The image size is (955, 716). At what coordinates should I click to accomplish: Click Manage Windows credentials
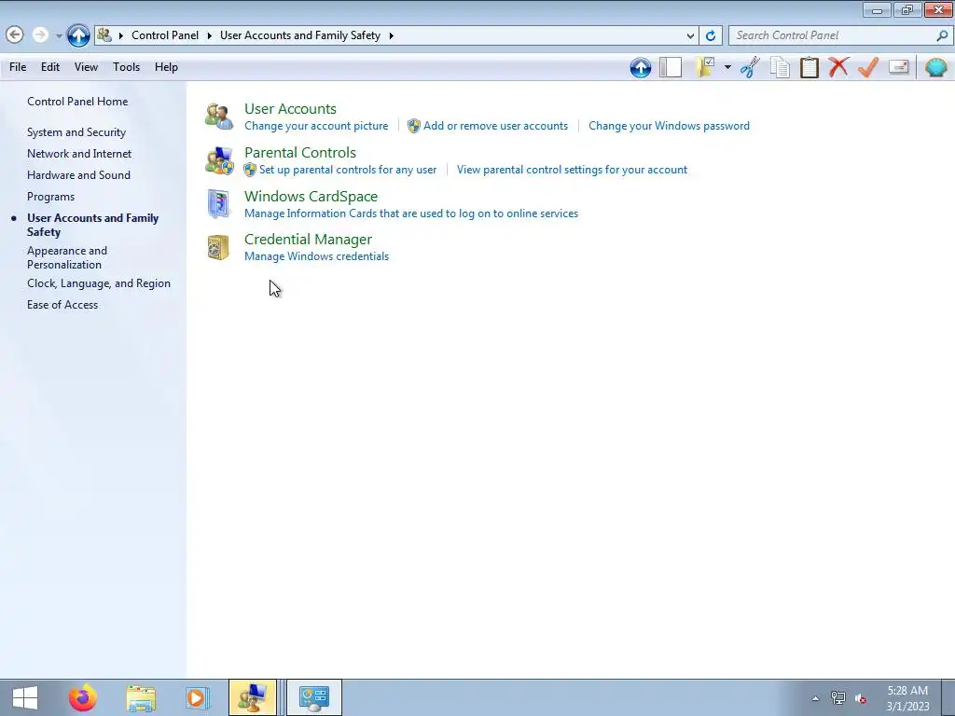point(316,256)
